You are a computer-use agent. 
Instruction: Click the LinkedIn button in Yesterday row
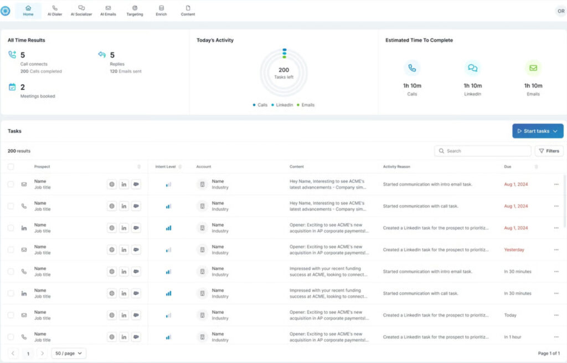pos(123,250)
